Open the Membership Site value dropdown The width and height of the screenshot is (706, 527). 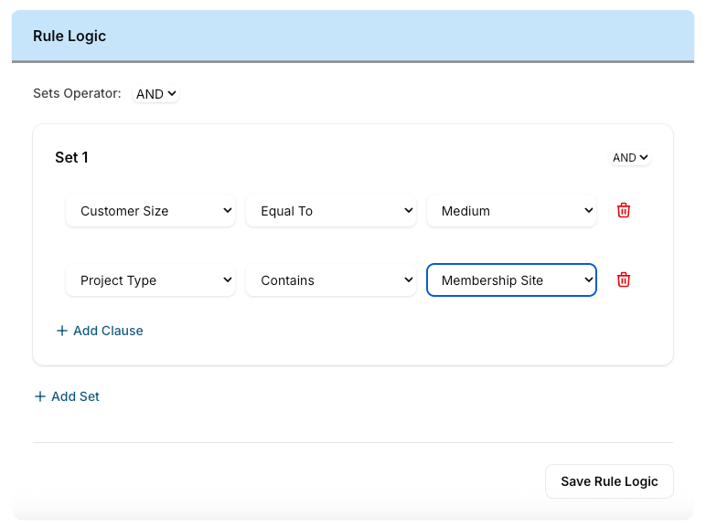click(510, 280)
